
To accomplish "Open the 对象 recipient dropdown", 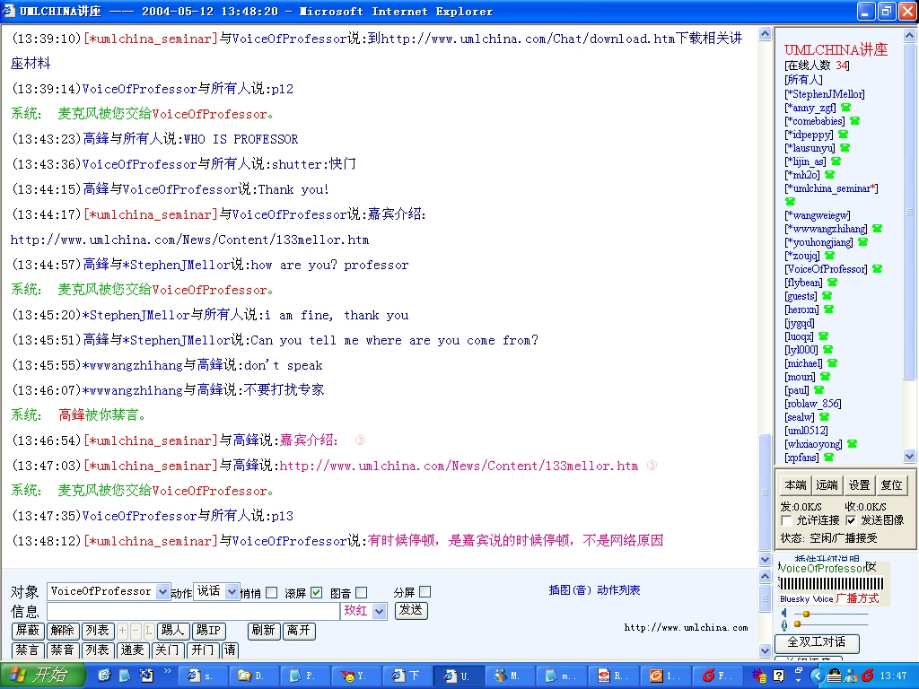I will click(x=162, y=592).
